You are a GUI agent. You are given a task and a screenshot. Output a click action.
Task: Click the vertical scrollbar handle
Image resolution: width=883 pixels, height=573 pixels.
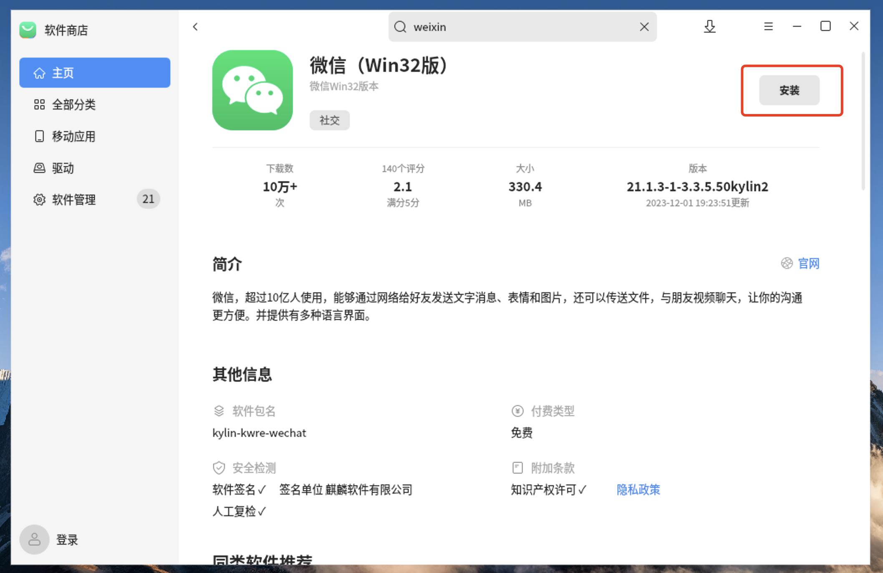click(863, 121)
